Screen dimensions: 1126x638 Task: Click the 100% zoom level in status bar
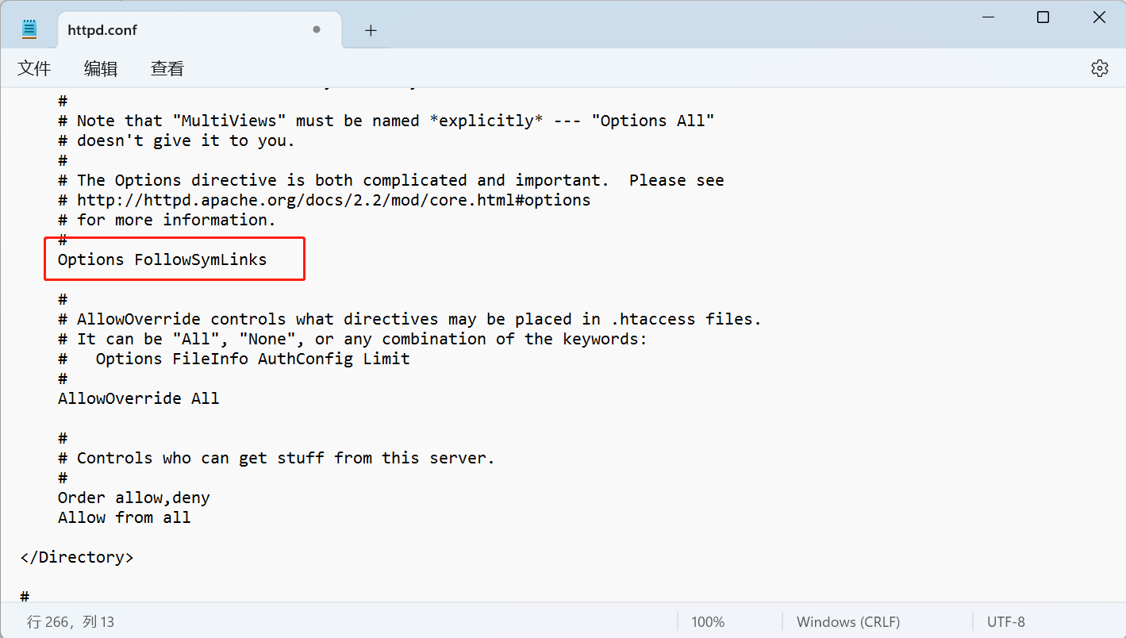tap(708, 622)
